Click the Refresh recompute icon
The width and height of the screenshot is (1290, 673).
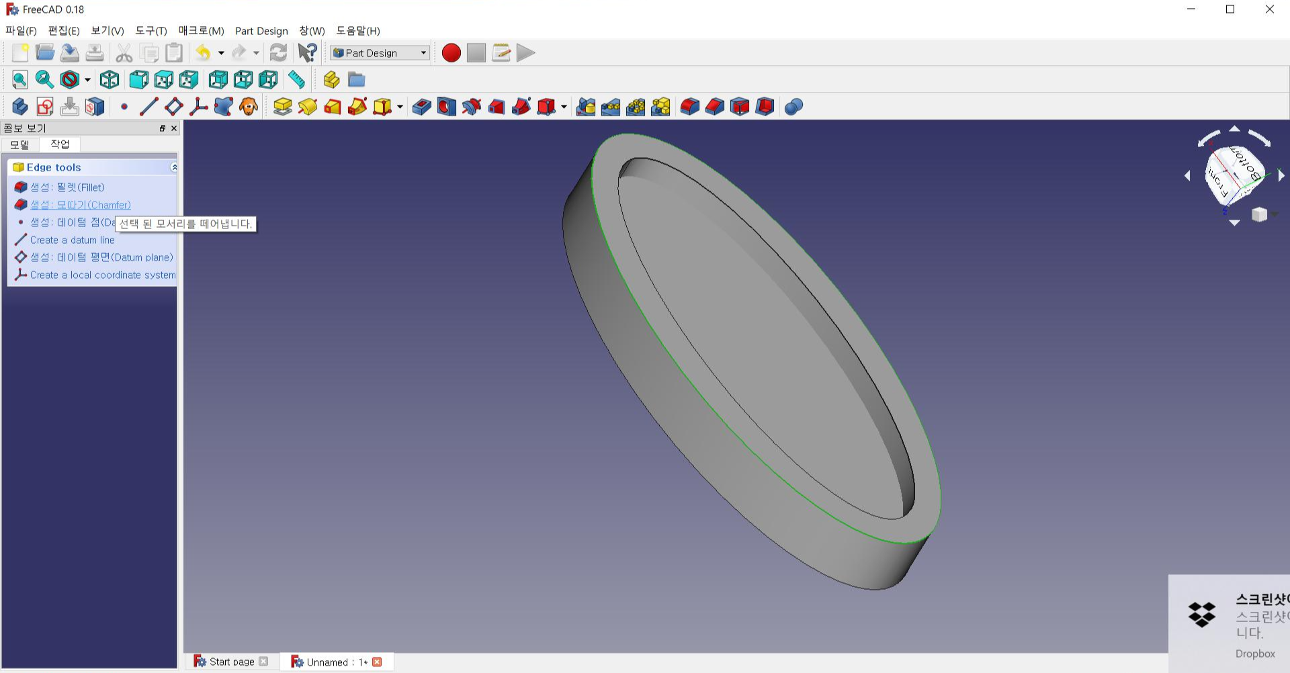coord(278,52)
